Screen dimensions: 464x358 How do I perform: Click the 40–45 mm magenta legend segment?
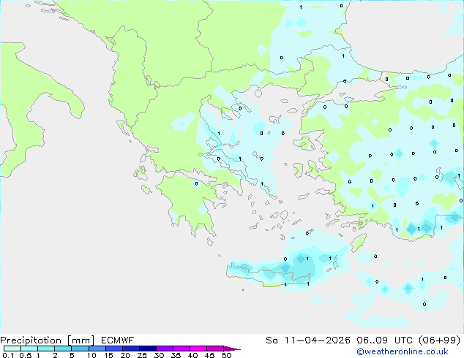198,349
